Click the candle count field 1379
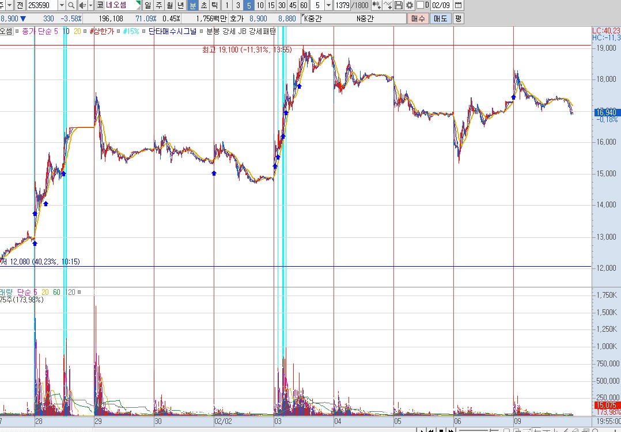The width and height of the screenshot is (621, 432). pos(342,5)
